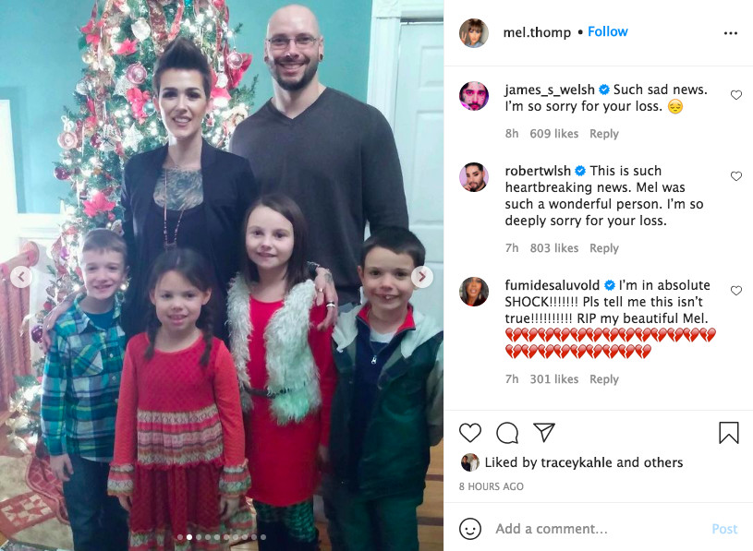Reply to james_s_welsh's comment
This screenshot has width=753, height=551.
[604, 134]
